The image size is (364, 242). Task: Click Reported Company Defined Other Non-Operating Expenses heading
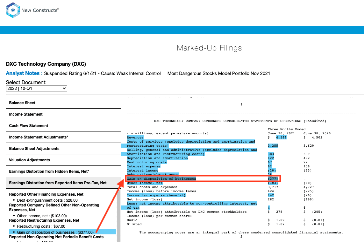click(54, 207)
